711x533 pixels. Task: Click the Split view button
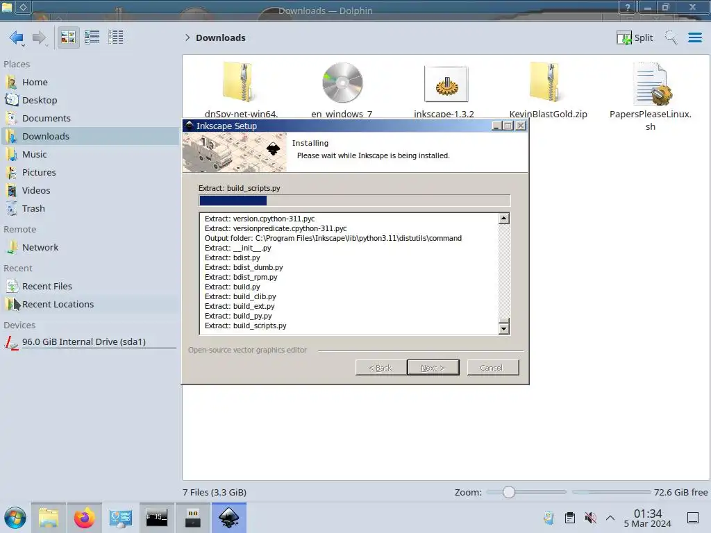(x=635, y=37)
